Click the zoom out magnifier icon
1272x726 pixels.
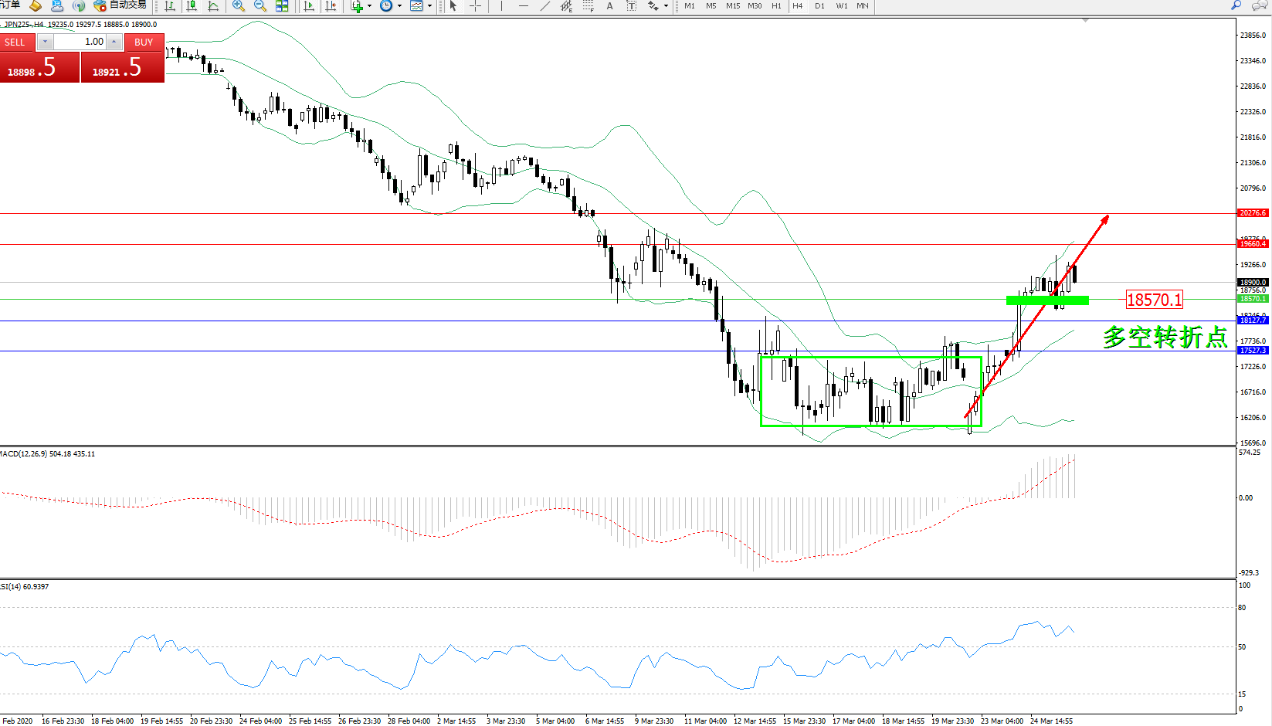click(x=260, y=6)
